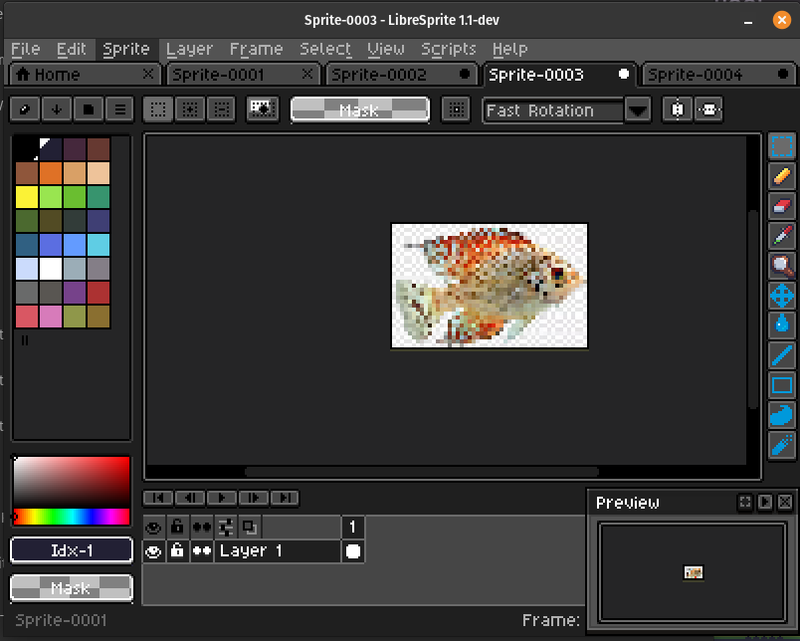
Task: Toggle continuous mode for Layer 1
Action: tap(202, 550)
